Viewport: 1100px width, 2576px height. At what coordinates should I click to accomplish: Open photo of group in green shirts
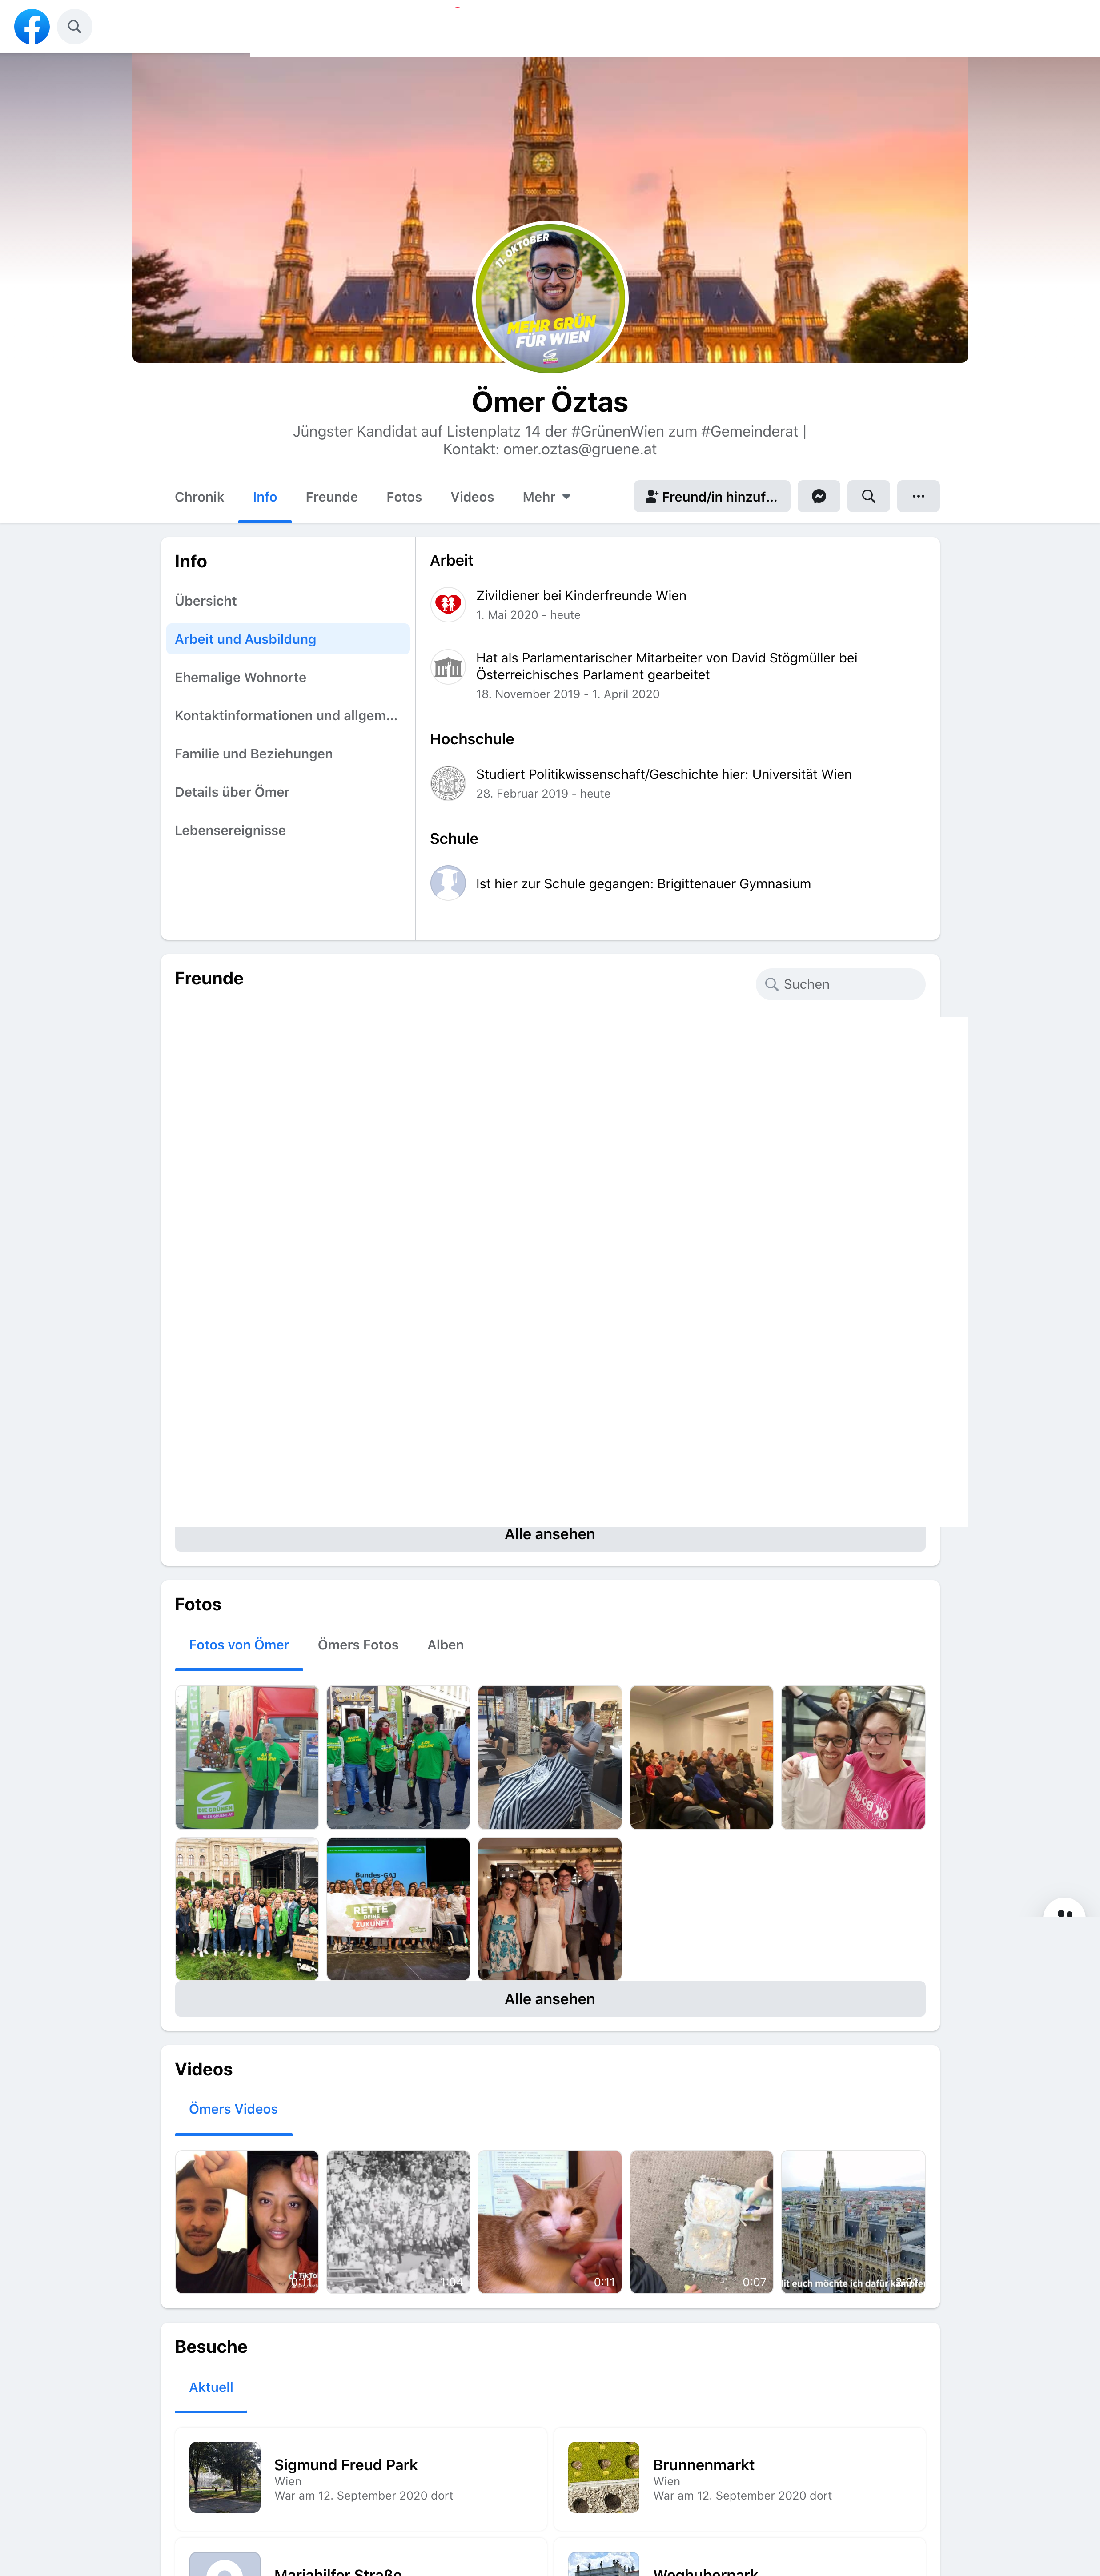click(x=398, y=1757)
